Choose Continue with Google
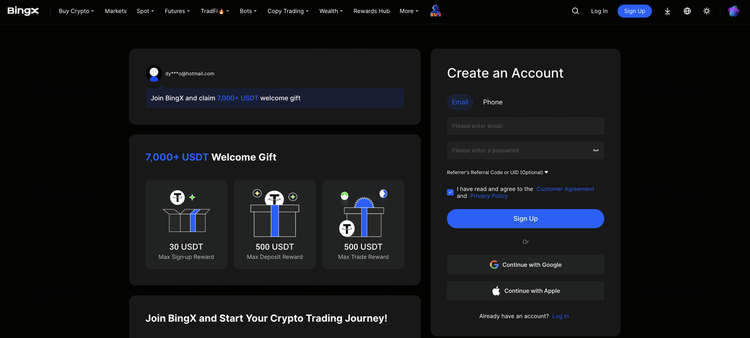Viewport: 750px width, 338px height. pyautogui.click(x=526, y=265)
